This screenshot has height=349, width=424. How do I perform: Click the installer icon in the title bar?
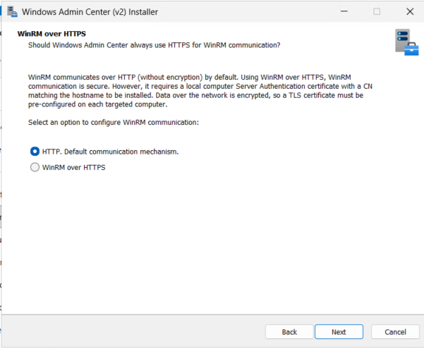(x=12, y=11)
